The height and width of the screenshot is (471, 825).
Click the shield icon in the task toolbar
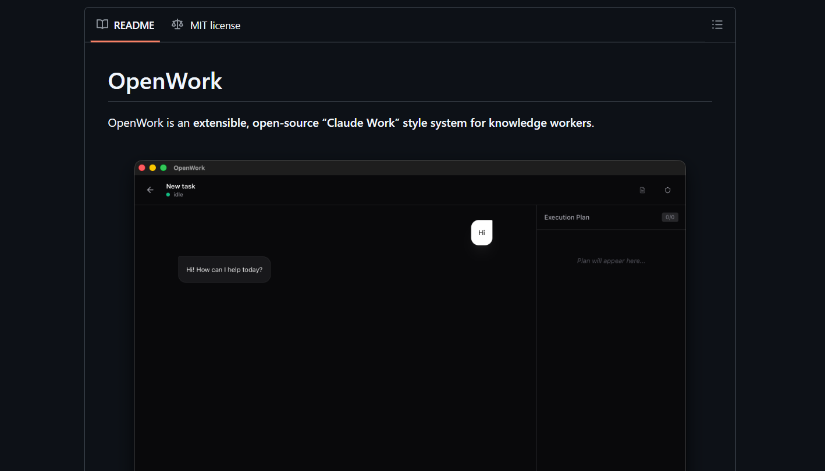click(x=667, y=190)
